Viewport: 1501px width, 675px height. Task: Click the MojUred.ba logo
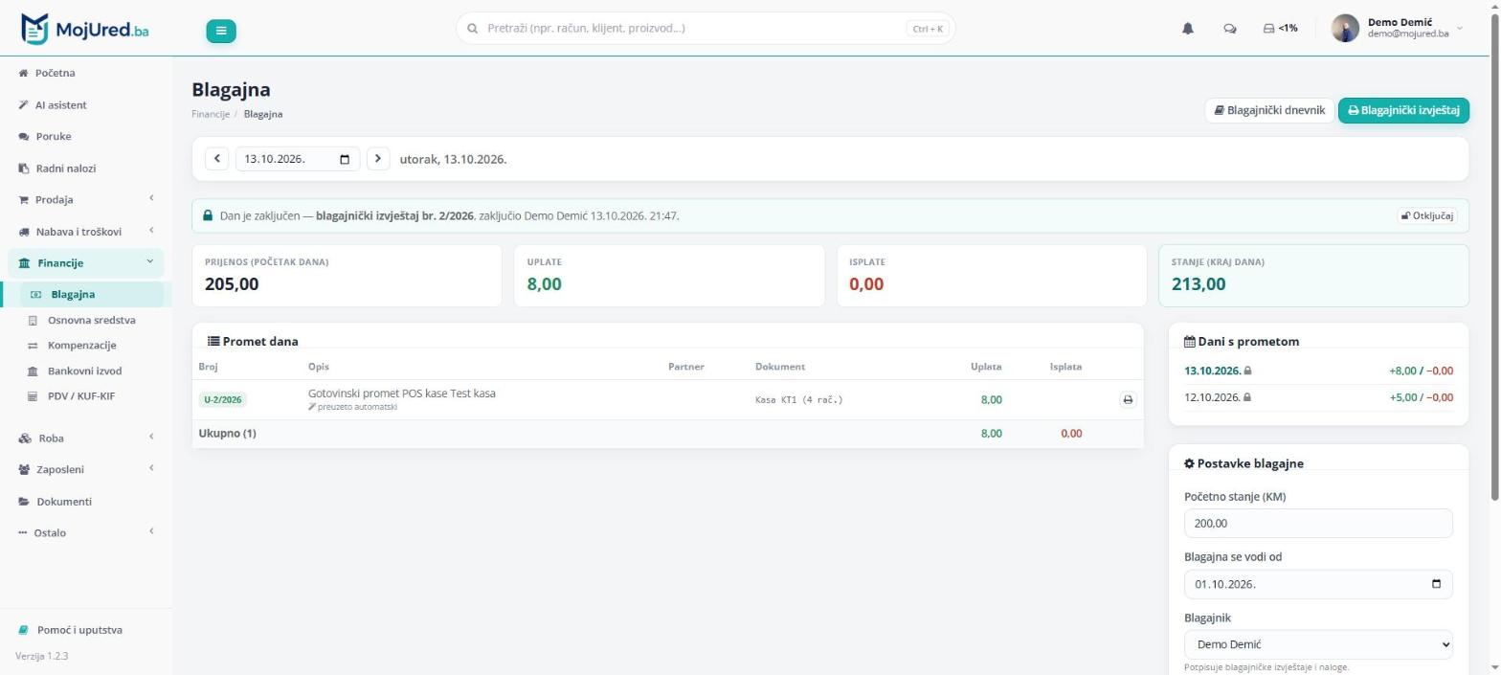pos(85,29)
